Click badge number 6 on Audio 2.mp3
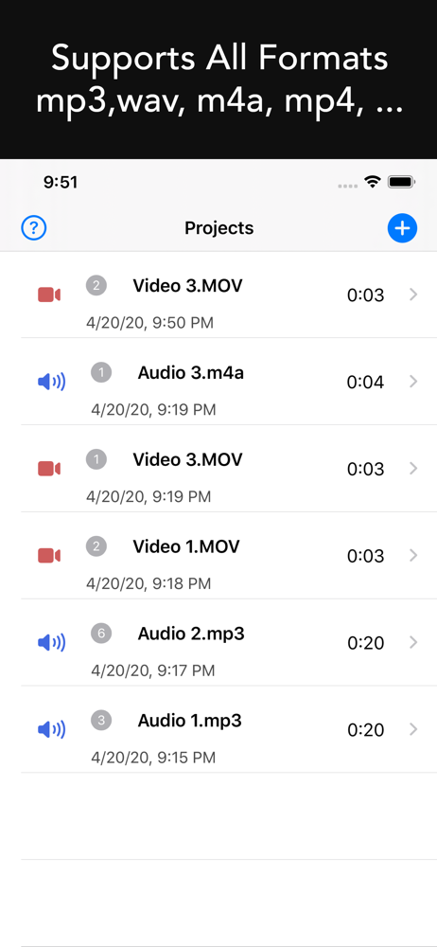Viewport: 437px width, 947px height. tap(101, 633)
